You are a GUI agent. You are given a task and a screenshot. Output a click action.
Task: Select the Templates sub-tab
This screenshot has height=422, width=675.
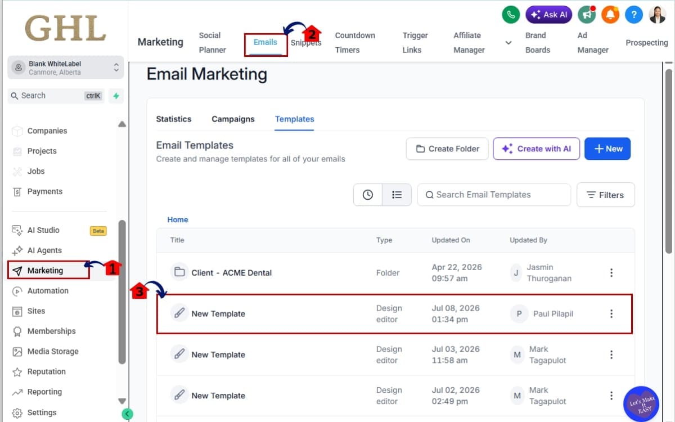pyautogui.click(x=295, y=119)
